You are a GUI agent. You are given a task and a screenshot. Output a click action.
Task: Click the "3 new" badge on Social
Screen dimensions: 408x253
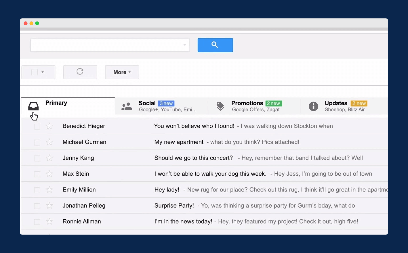click(x=166, y=103)
